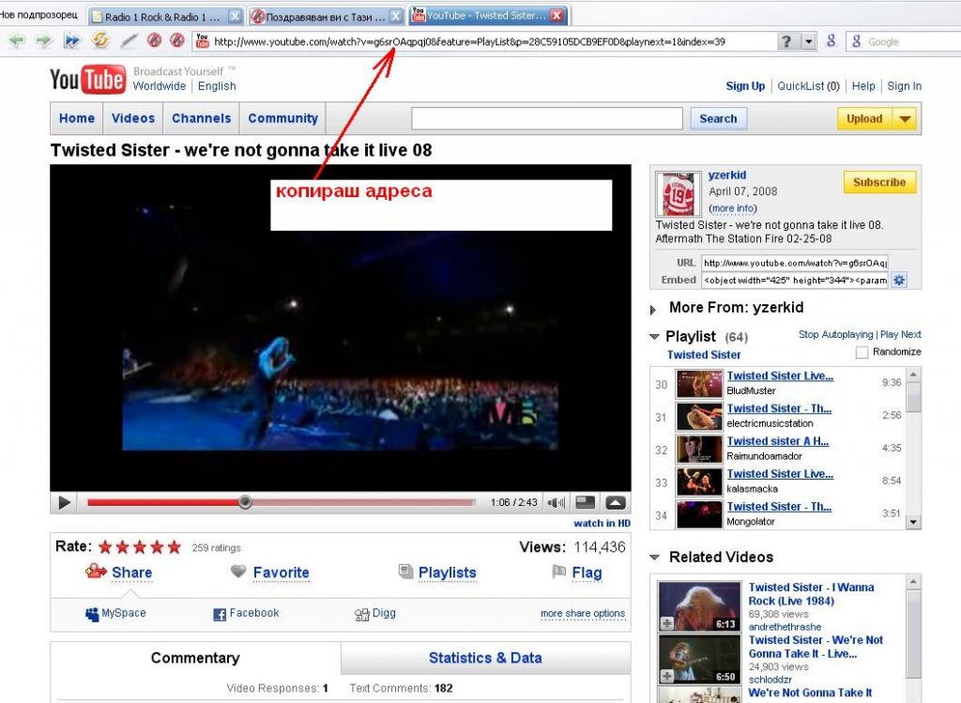Click the Flag icon
This screenshot has height=703, width=961.
[558, 572]
